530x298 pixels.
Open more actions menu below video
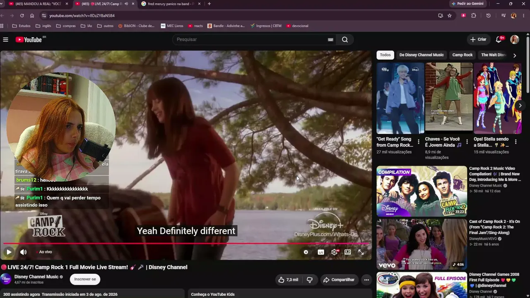[366, 280]
